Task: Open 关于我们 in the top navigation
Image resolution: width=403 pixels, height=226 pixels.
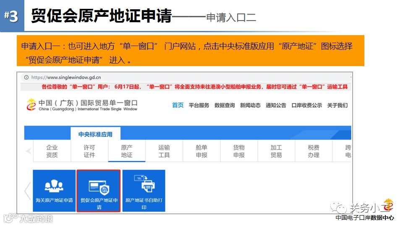Action: click(338, 105)
